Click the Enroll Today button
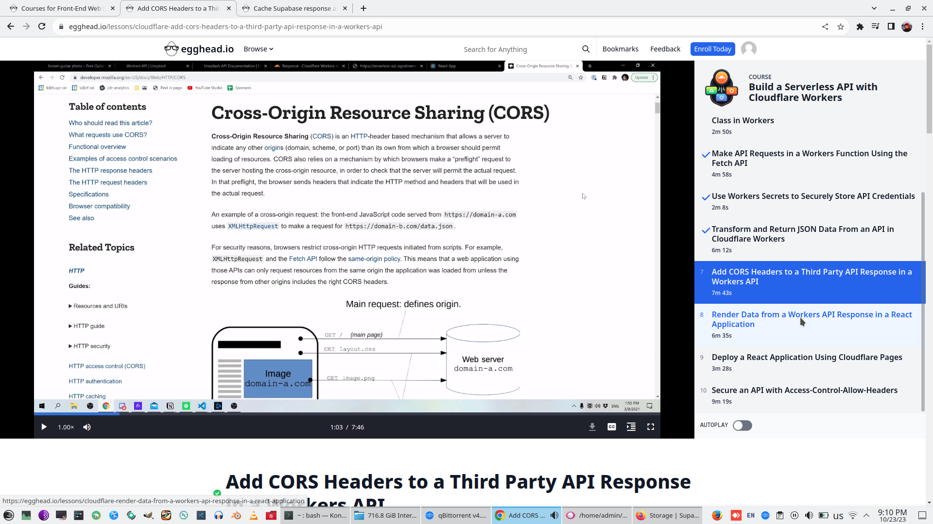This screenshot has height=524, width=933. tap(712, 49)
